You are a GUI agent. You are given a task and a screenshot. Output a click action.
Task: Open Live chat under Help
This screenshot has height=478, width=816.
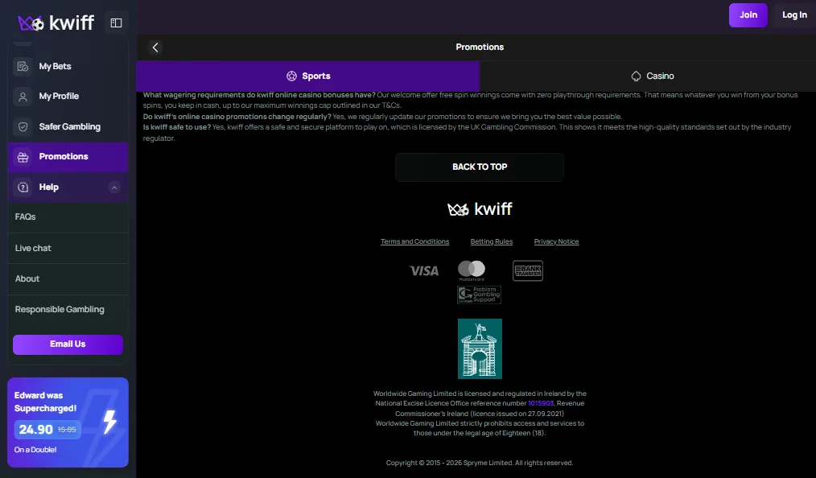68,248
